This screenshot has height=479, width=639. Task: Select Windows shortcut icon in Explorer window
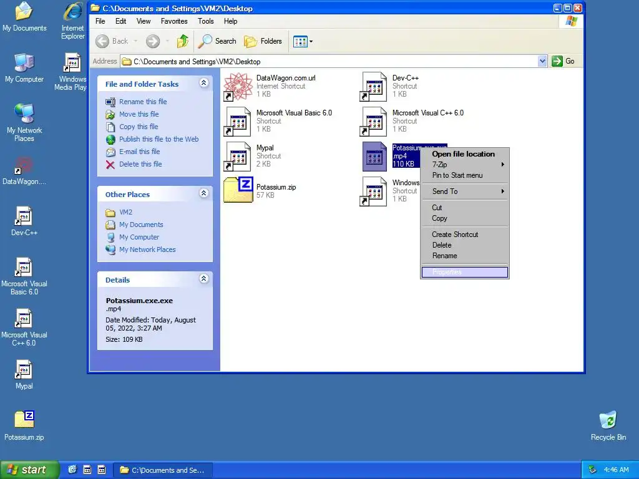[373, 191]
